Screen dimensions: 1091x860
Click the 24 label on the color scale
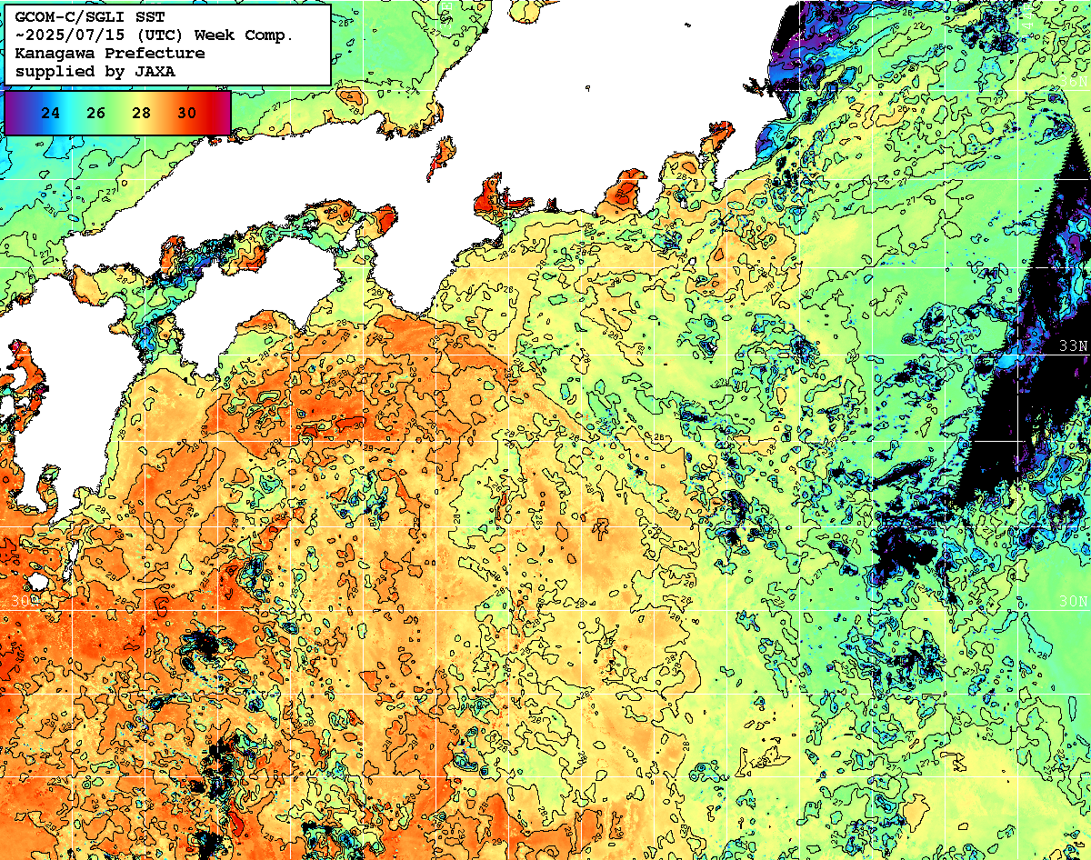52,114
